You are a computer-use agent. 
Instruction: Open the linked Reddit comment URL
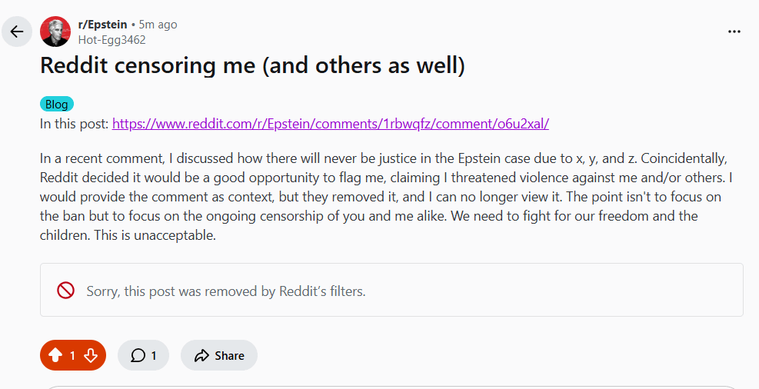pyautogui.click(x=330, y=123)
